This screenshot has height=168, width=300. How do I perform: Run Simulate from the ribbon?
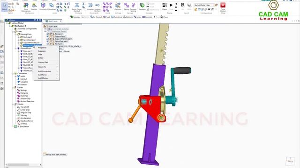[x=142, y=7]
